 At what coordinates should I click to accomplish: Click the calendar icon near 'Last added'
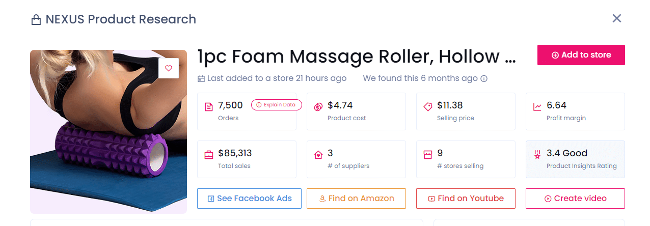click(x=201, y=78)
